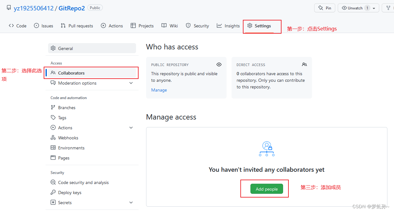Click the browser icon beside Pages
Image resolution: width=394 pixels, height=212 pixels.
[53, 158]
